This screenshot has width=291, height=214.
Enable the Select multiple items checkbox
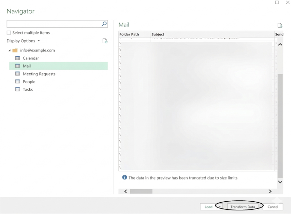[x=8, y=33]
